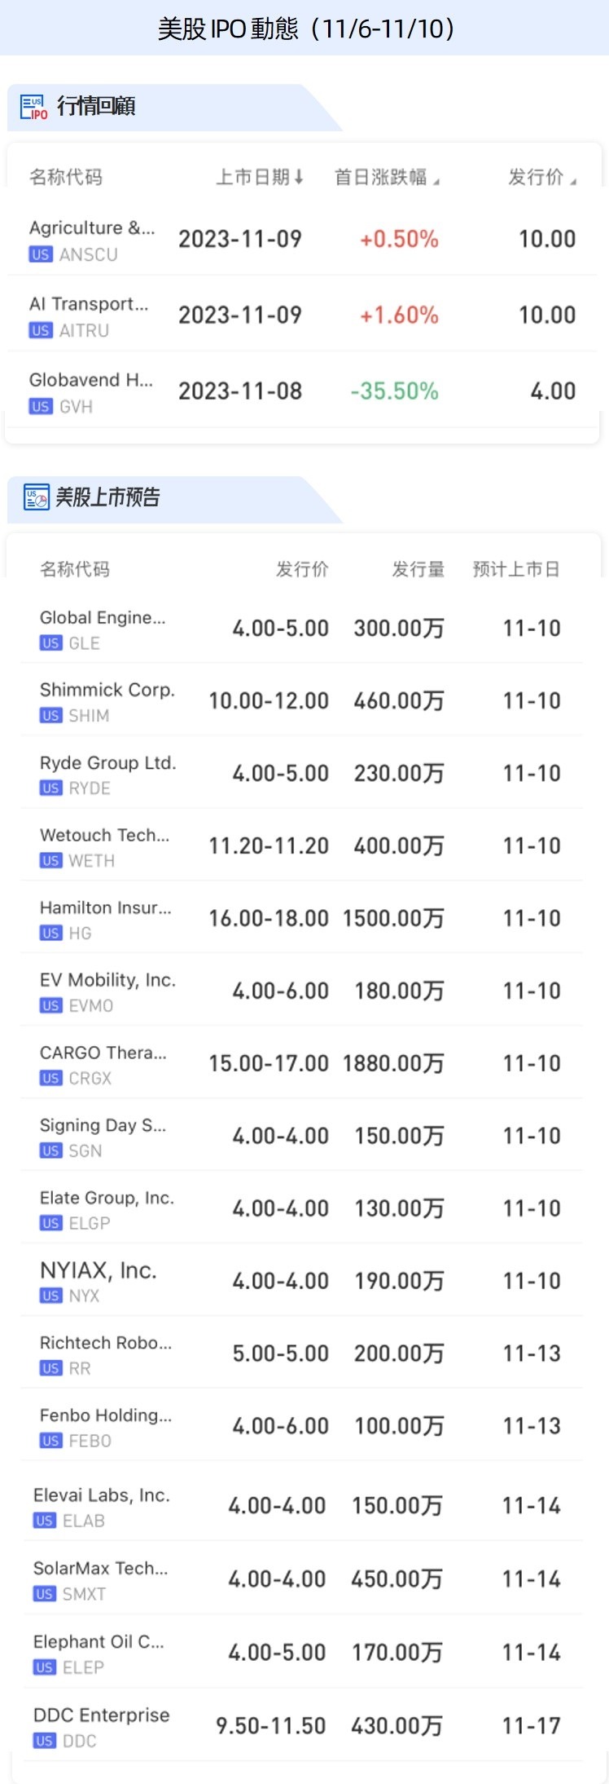609x1784 pixels.
Task: Click the US badge next to SHIM
Action: [x=50, y=715]
